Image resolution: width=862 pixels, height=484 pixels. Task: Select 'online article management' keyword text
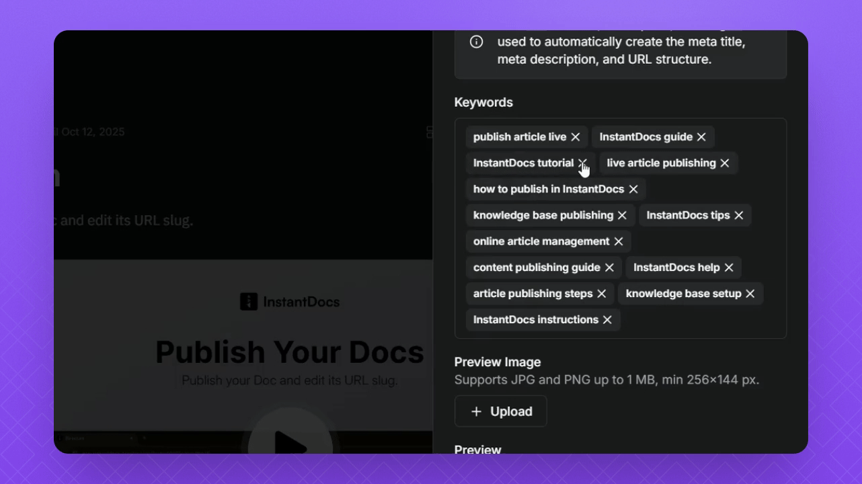tap(541, 241)
